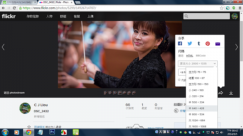Share the photo by email icon
Viewport: 243px width, 136px height.
pyautogui.click(x=218, y=44)
